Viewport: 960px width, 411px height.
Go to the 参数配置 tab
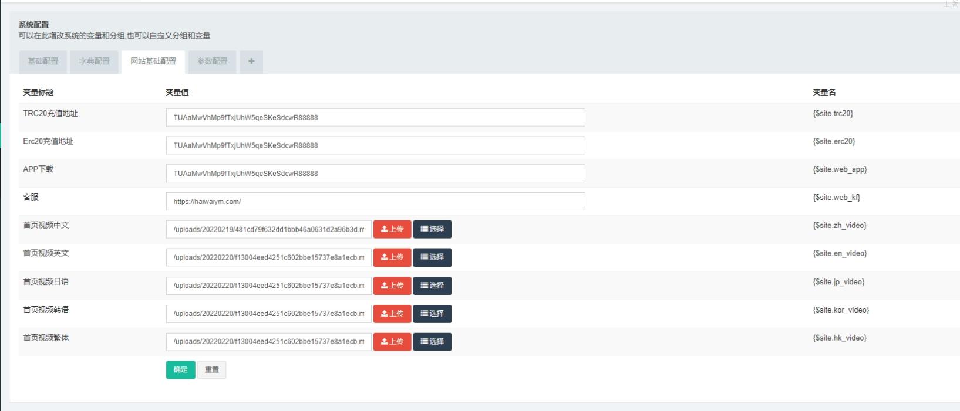212,62
